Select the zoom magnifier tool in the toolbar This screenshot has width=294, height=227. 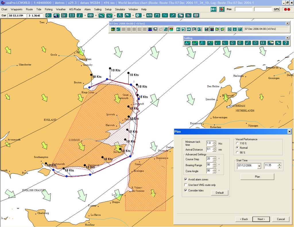coord(56,15)
